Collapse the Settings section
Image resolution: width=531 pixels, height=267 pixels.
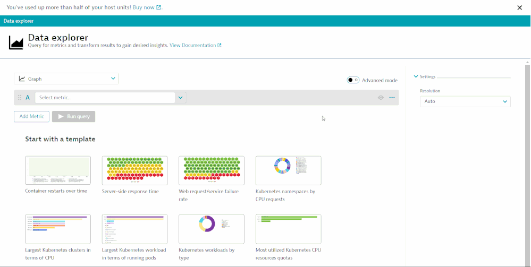coord(416,76)
